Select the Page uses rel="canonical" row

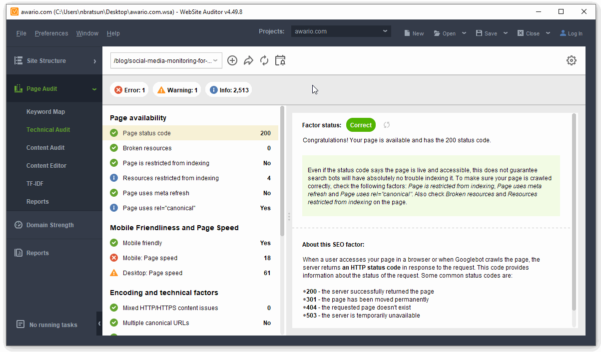pyautogui.click(x=190, y=208)
